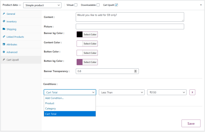Click the Inventory tag icon
Screen dimensions: 205x132
tap(4, 21)
